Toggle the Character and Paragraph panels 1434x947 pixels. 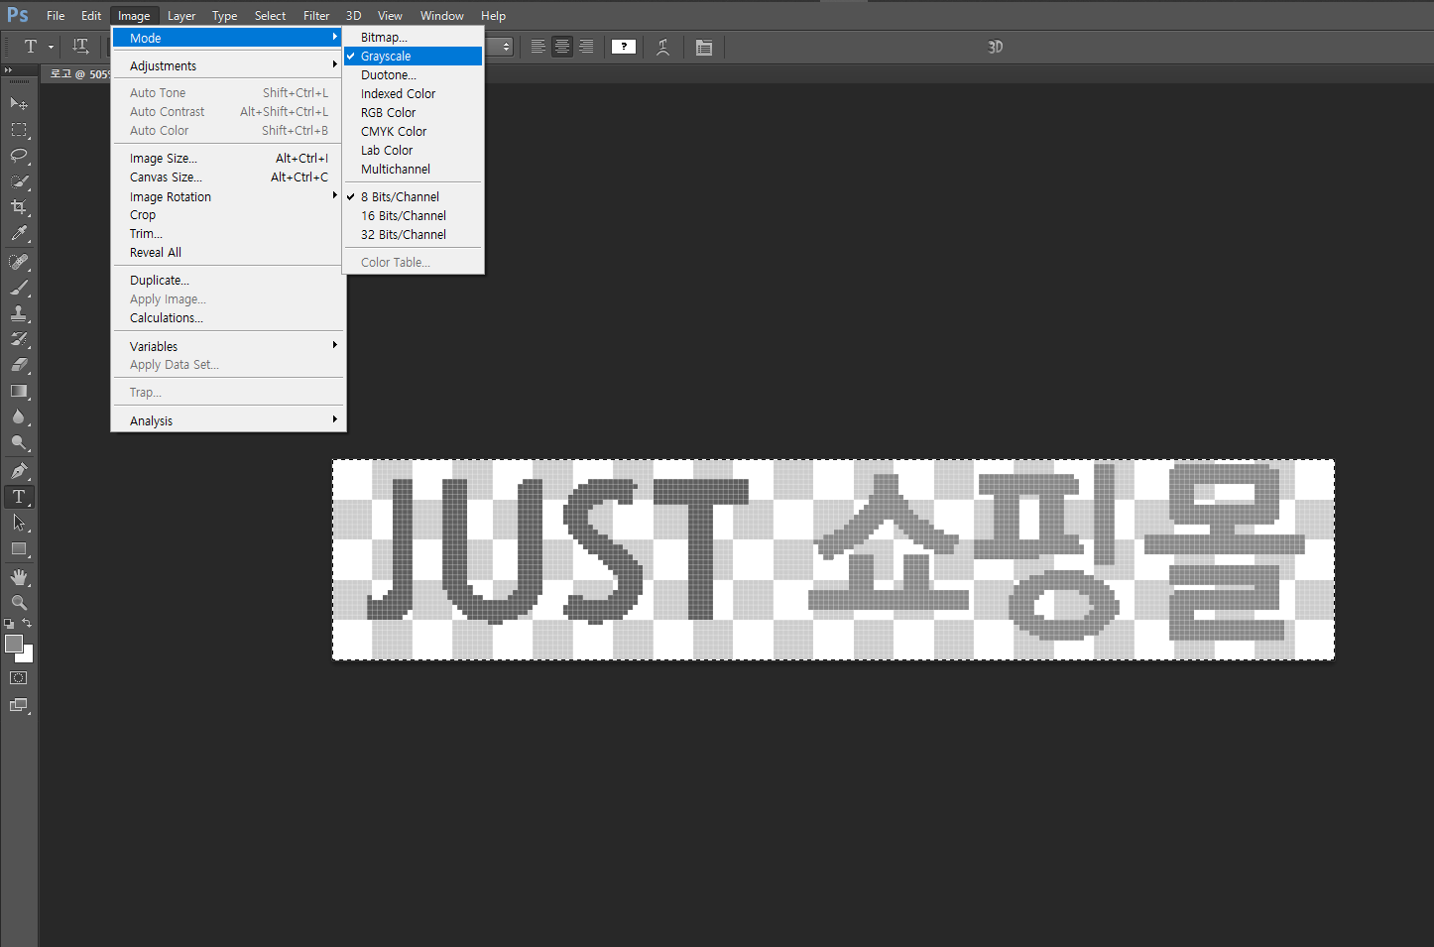tap(704, 47)
